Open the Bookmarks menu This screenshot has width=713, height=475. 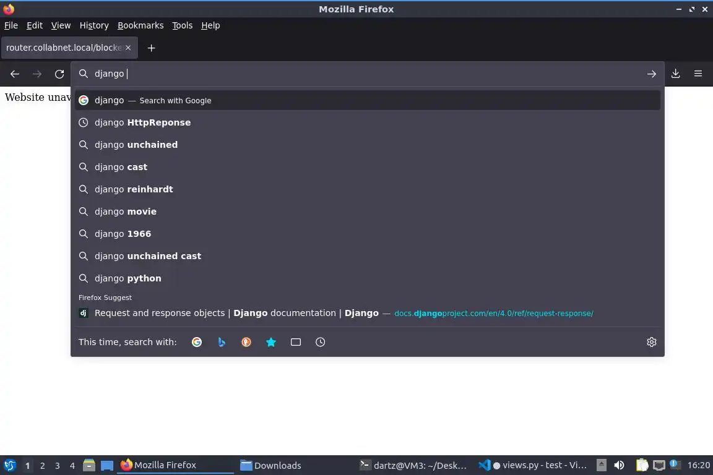tap(140, 25)
